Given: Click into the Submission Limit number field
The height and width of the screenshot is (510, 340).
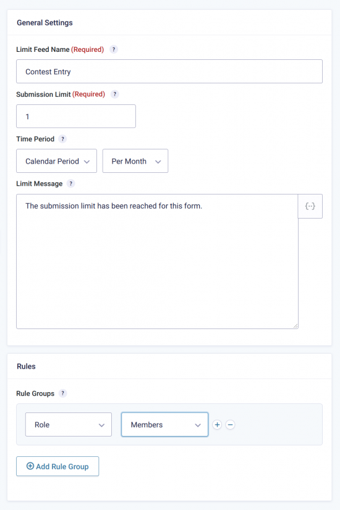Looking at the screenshot, I should pyautogui.click(x=76, y=117).
